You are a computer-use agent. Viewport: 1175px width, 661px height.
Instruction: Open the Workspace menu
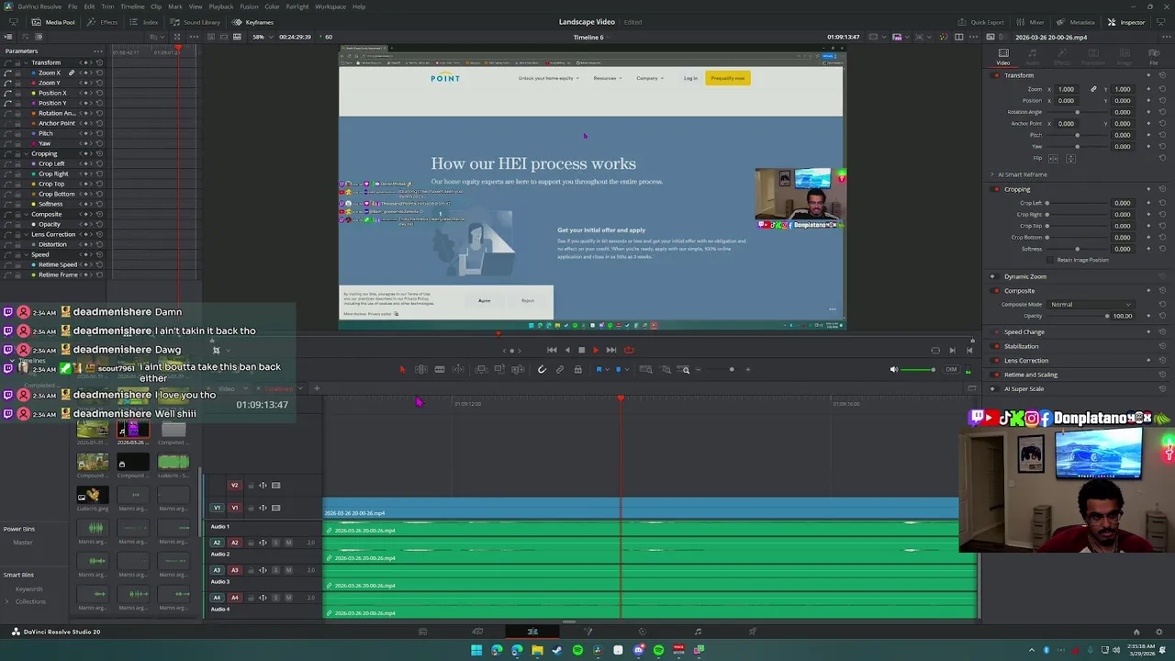(330, 6)
